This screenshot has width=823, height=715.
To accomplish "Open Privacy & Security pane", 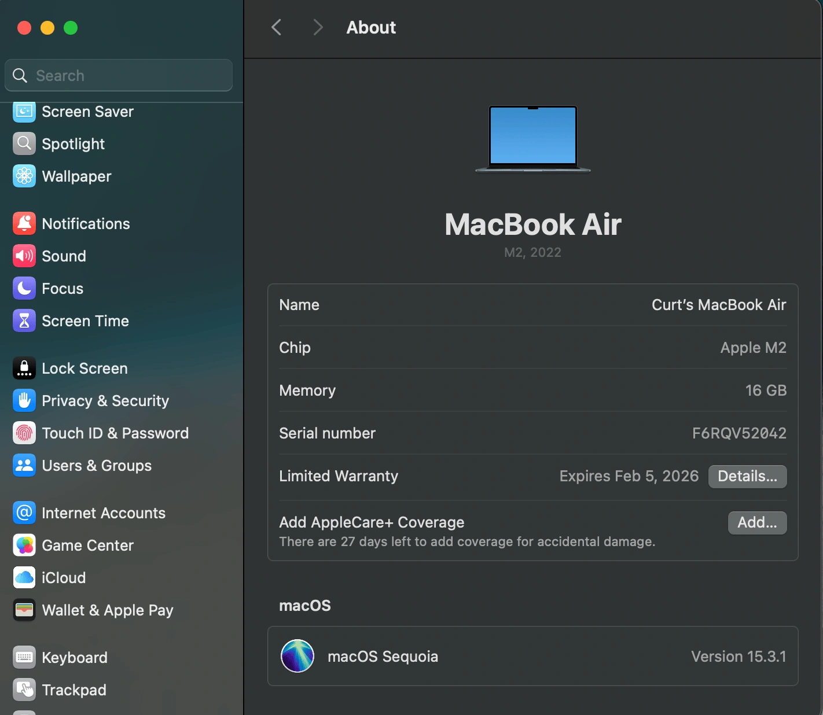I will point(105,401).
